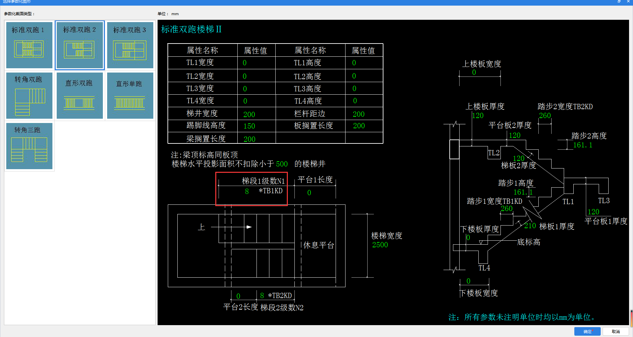Click the 确定 confirm button
Viewport: 633px width, 337px height.
pos(587,331)
